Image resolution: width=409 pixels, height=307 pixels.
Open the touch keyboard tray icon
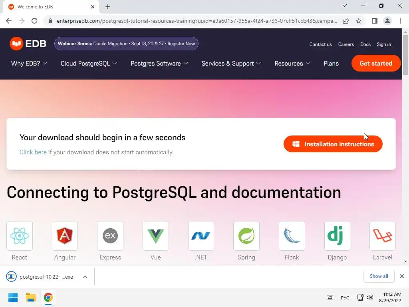[330, 297]
